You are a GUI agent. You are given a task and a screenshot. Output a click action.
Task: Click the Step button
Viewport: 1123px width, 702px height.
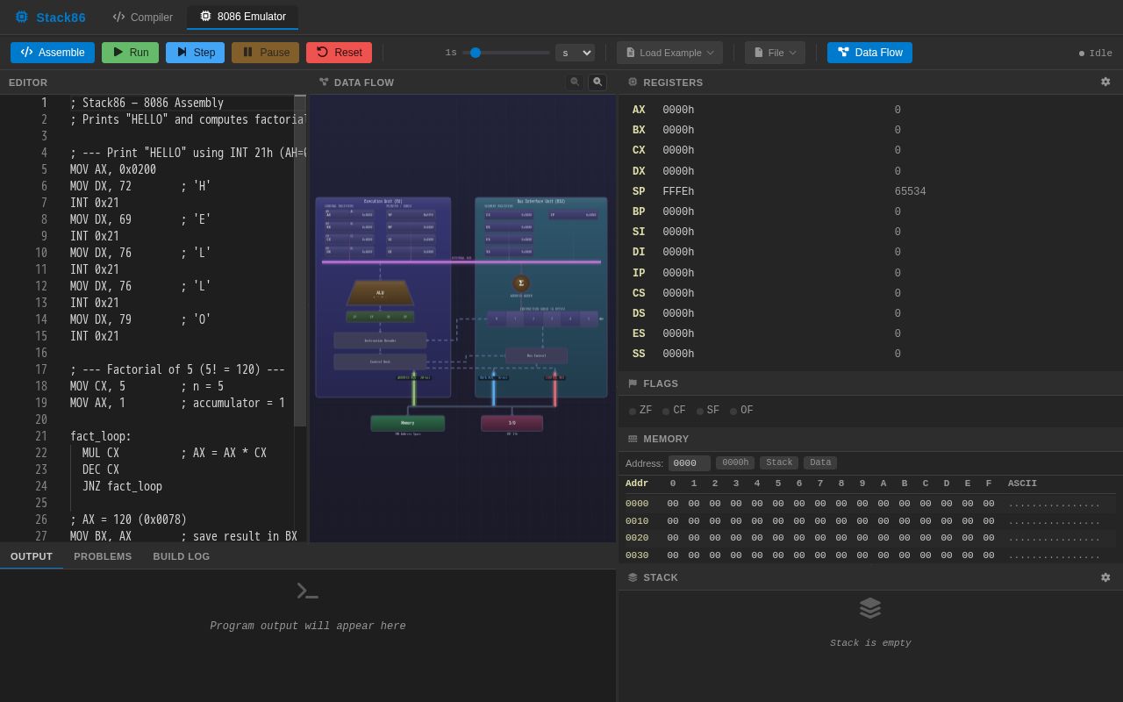[x=195, y=53]
